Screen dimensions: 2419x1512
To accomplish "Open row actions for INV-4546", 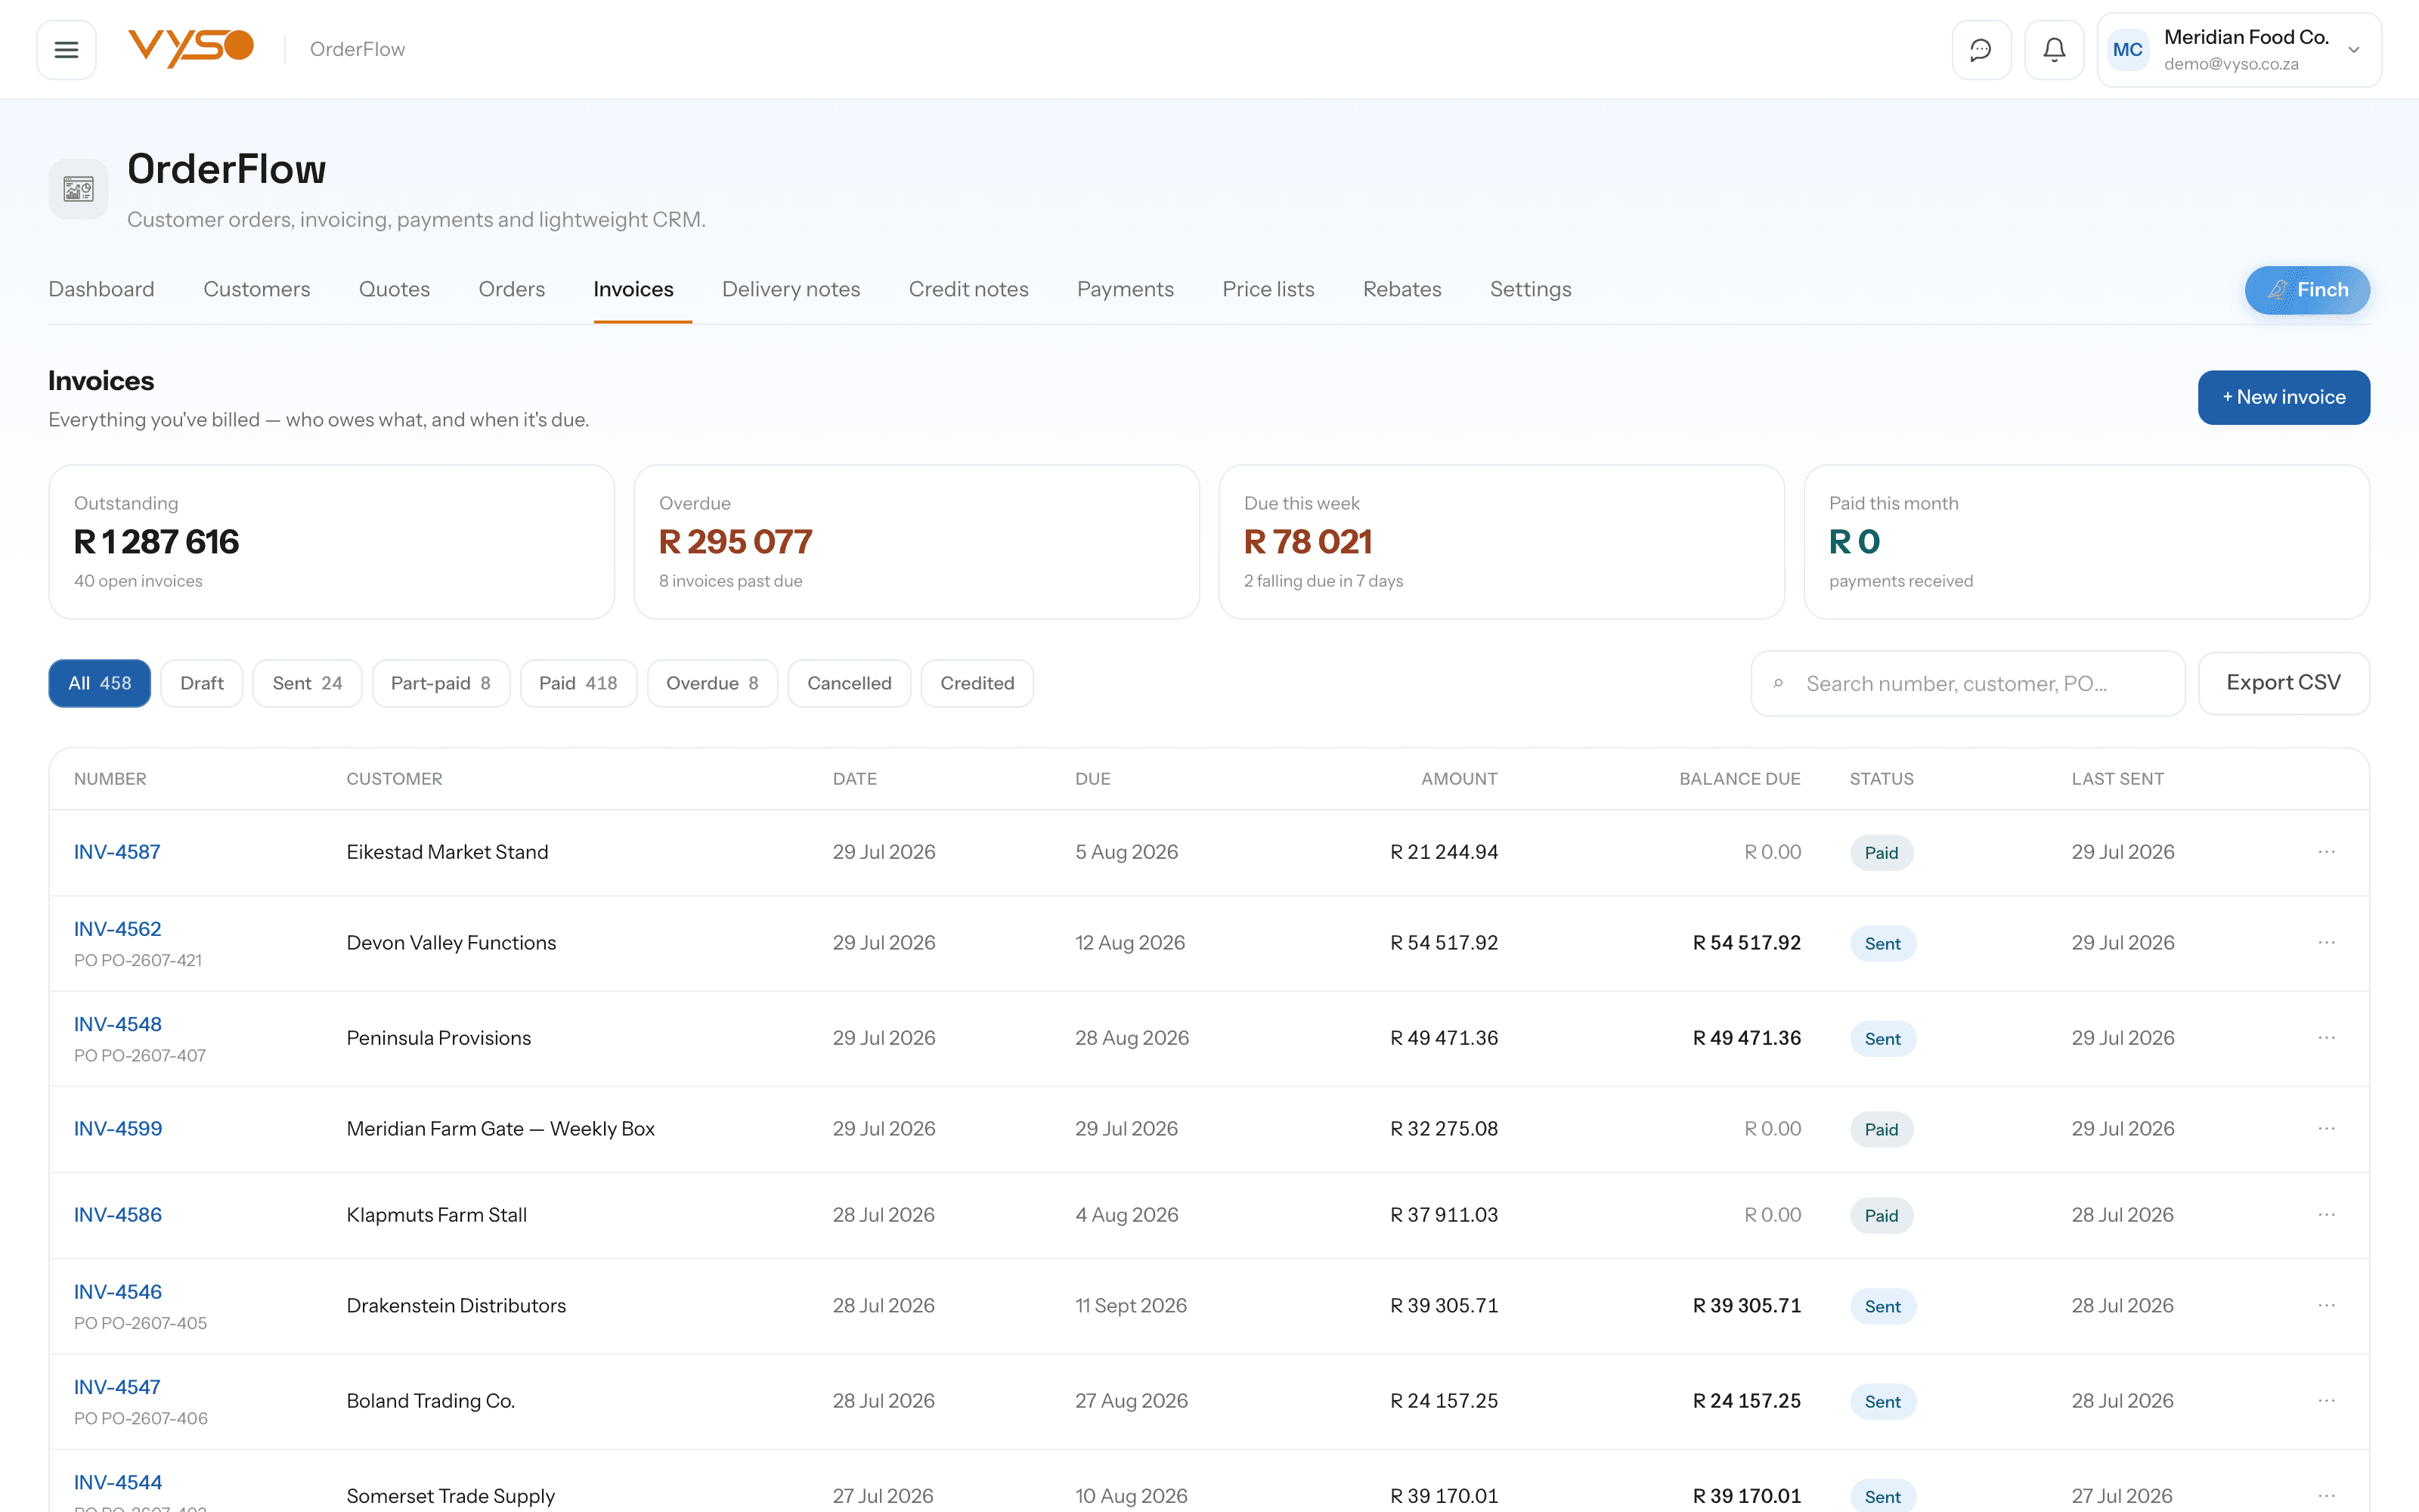I will [2326, 1305].
